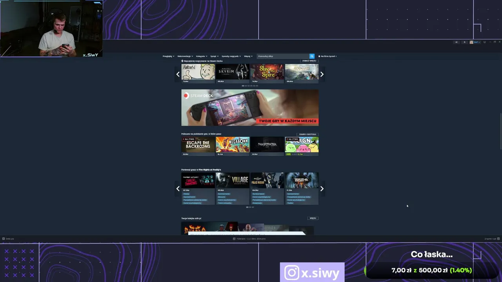Viewport: 502px width, 282px height.
Task: Click the Big Picture mode icon
Action: [x=484, y=42]
